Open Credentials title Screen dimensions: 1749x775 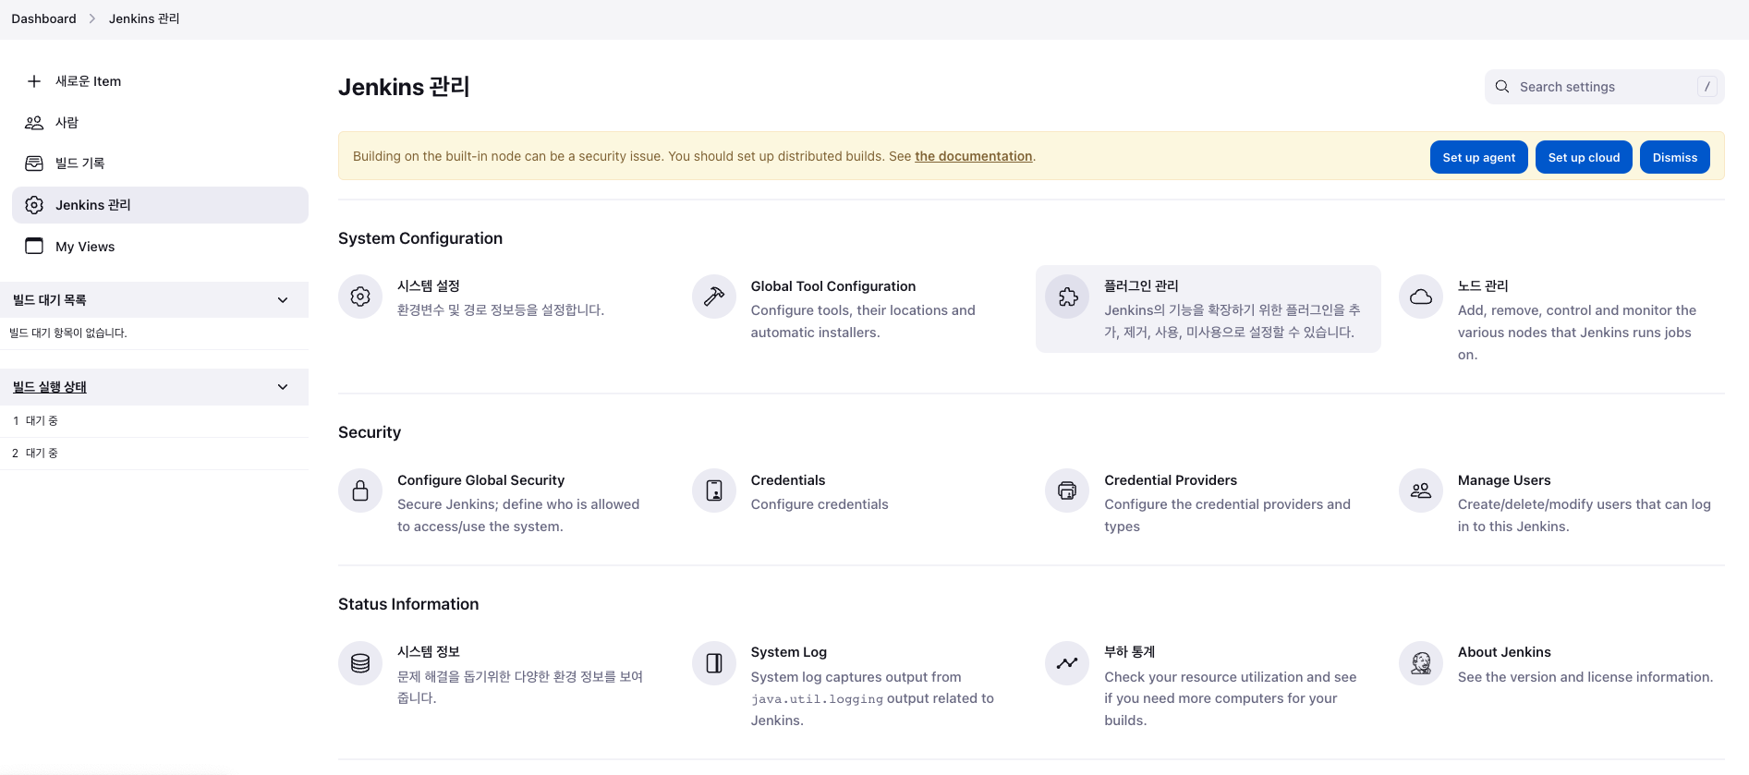tap(788, 480)
